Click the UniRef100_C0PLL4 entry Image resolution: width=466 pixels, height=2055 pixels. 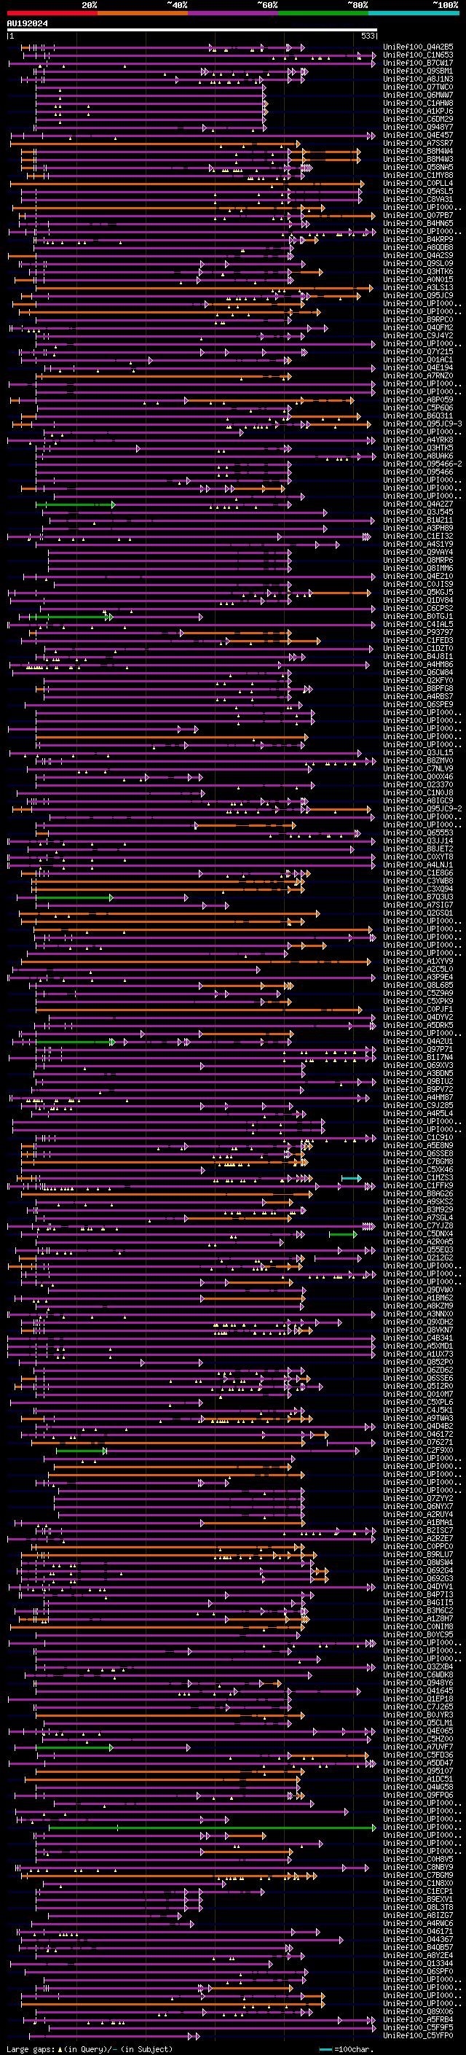418,184
